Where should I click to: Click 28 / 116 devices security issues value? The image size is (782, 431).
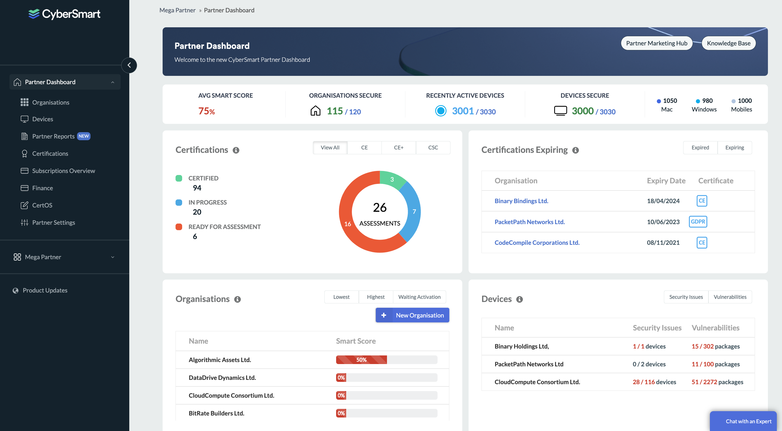pyautogui.click(x=654, y=382)
